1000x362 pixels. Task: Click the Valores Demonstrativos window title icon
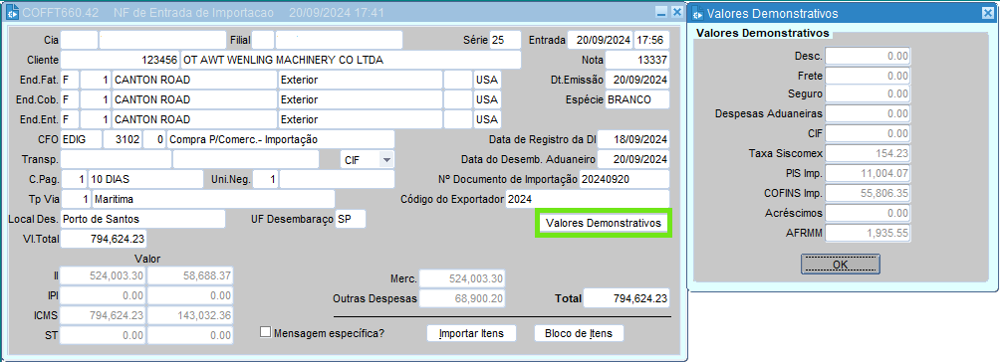pos(697,13)
